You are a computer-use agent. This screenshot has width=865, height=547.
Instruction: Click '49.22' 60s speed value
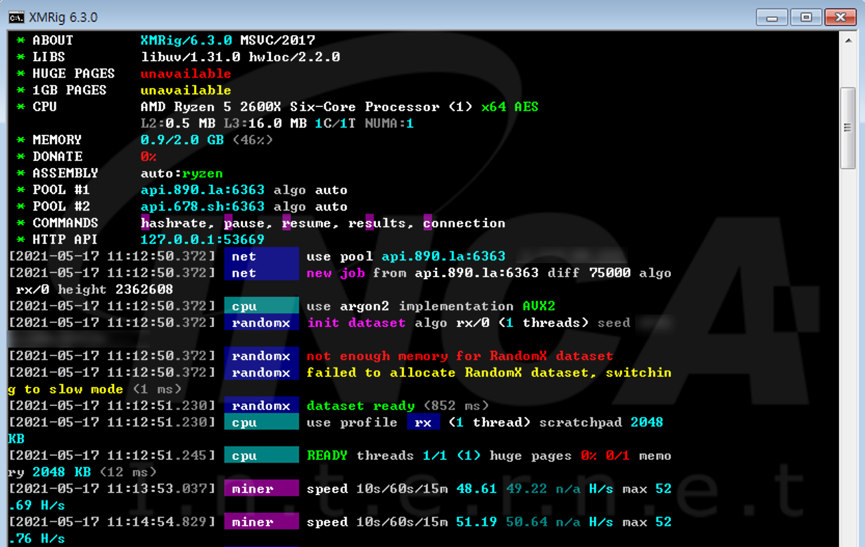526,489
